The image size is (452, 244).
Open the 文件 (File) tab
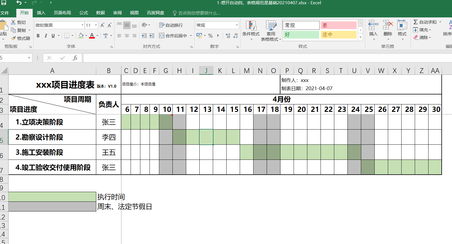click(5, 13)
